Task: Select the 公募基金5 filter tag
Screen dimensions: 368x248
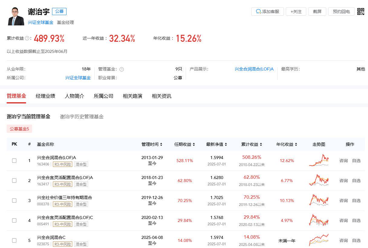Action: coord(19,129)
